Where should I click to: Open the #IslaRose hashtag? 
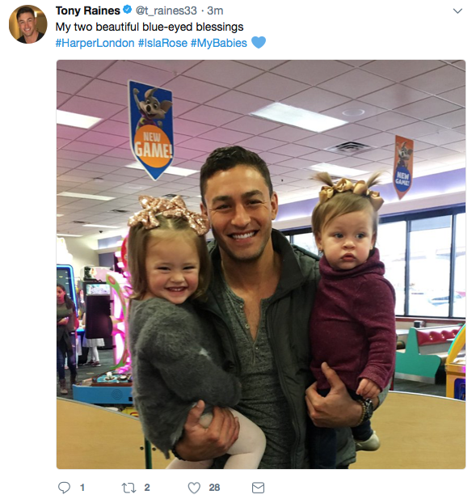(162, 43)
